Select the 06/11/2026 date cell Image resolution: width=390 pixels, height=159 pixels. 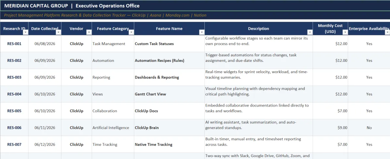45,128
